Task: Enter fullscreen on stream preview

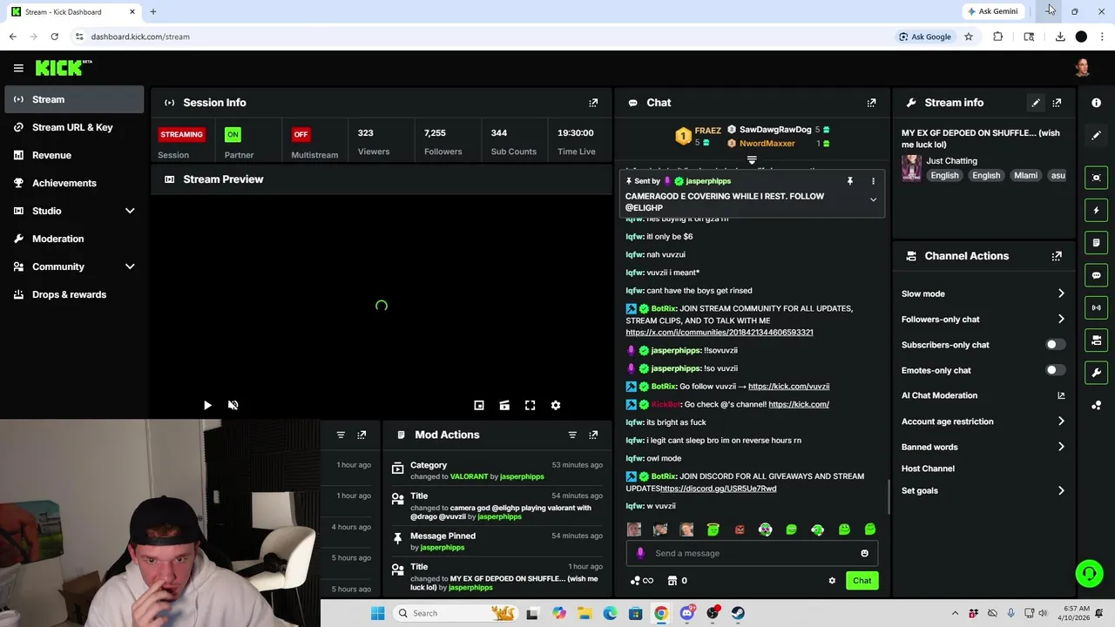Action: click(x=530, y=405)
